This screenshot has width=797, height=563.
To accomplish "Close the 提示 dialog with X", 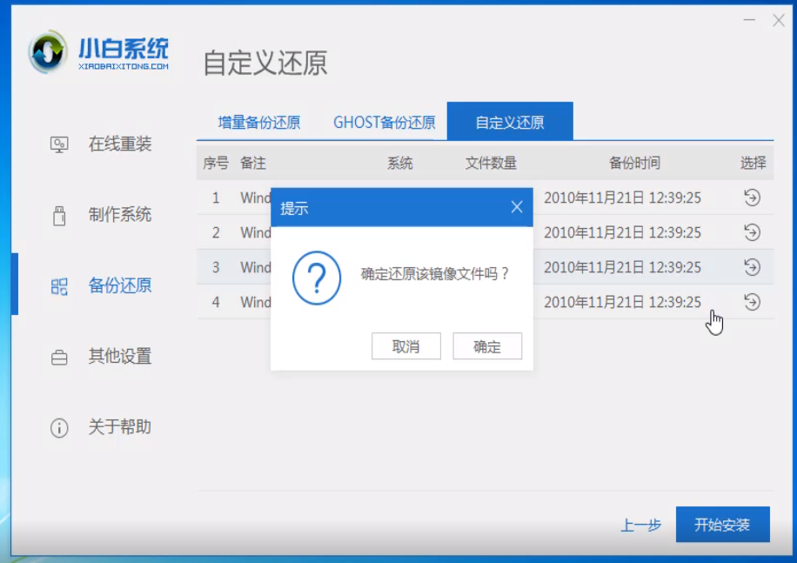I will pyautogui.click(x=517, y=208).
